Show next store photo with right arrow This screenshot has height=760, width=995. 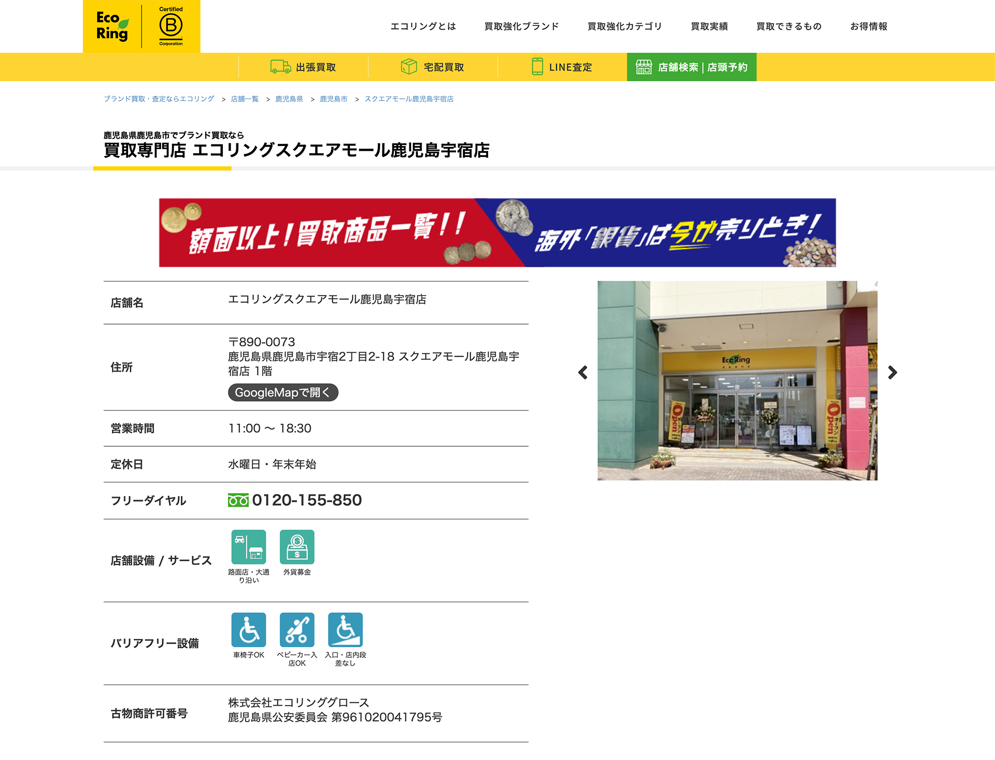pyautogui.click(x=892, y=372)
